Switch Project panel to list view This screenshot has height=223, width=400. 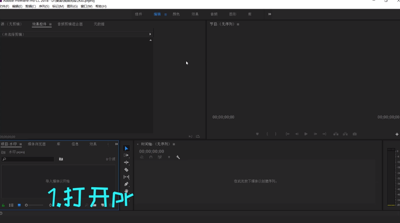(11, 205)
